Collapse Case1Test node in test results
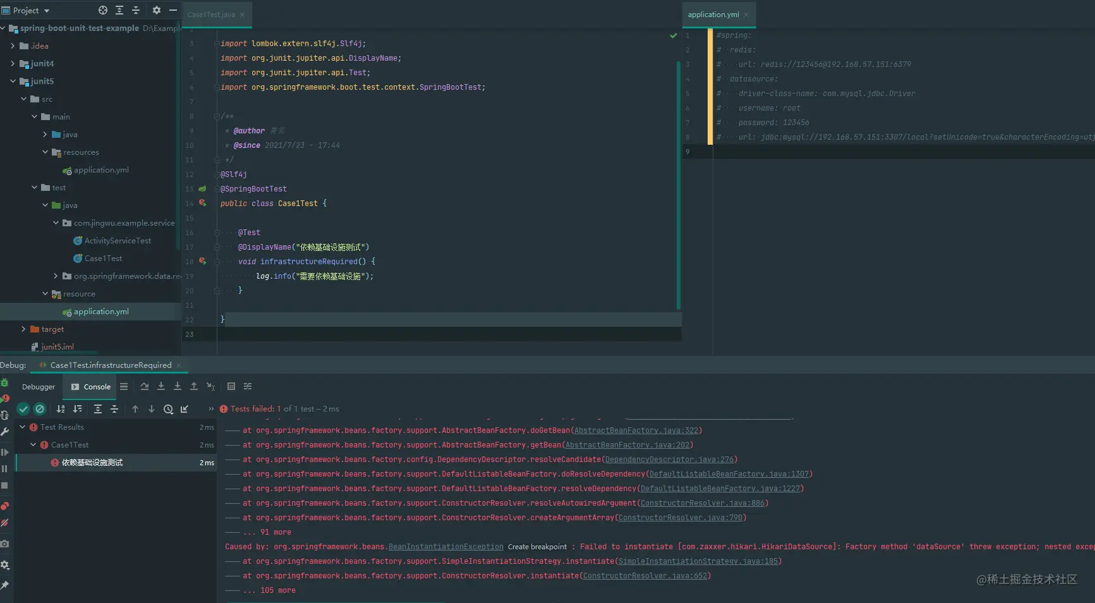 (33, 444)
